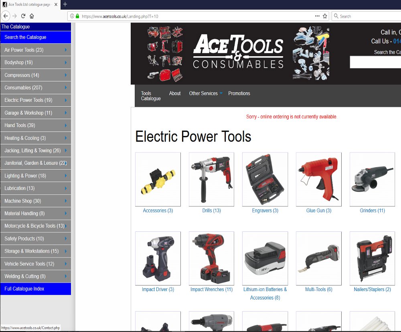The image size is (401, 332).
Task: Click the padlock security indicator
Action: [78, 16]
